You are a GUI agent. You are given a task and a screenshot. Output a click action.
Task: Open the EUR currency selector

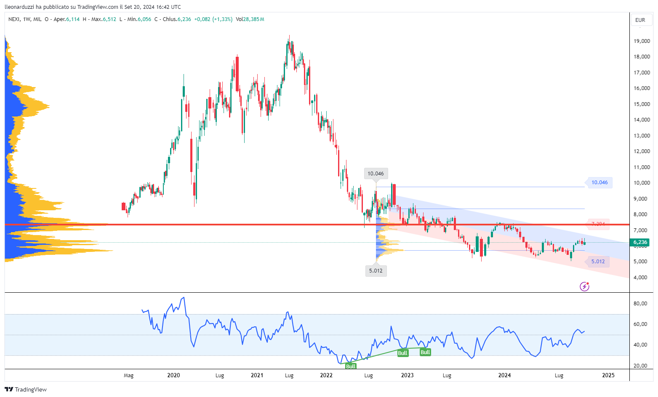640,20
